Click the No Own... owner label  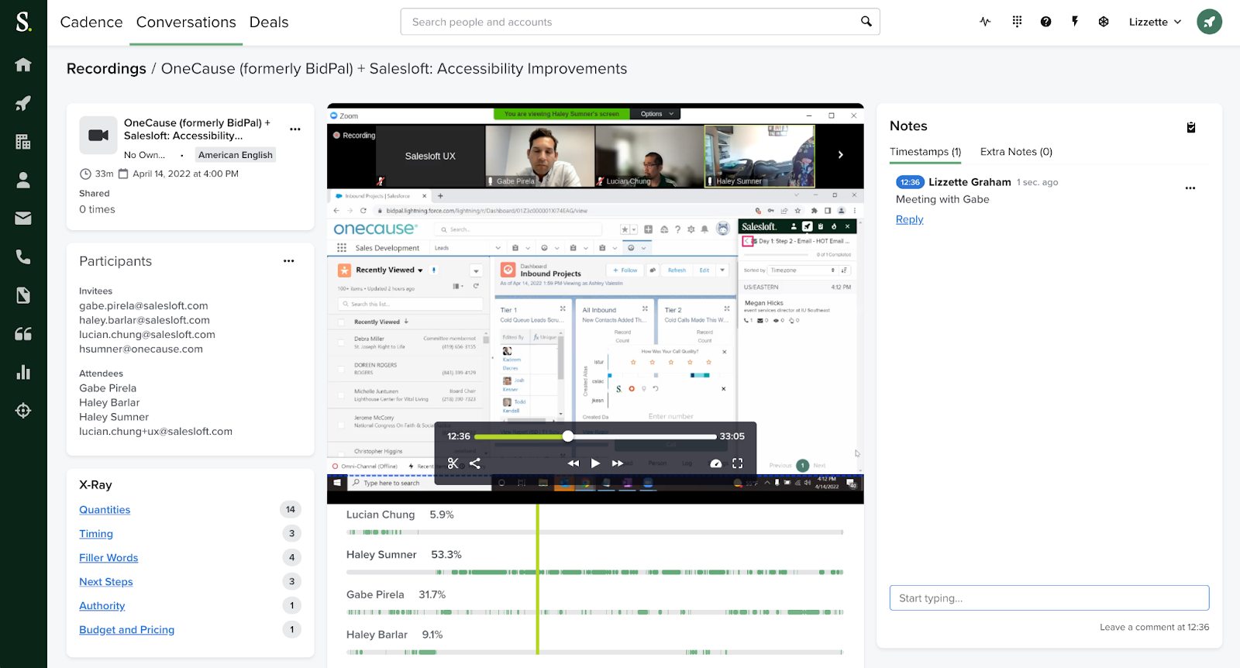coord(144,155)
